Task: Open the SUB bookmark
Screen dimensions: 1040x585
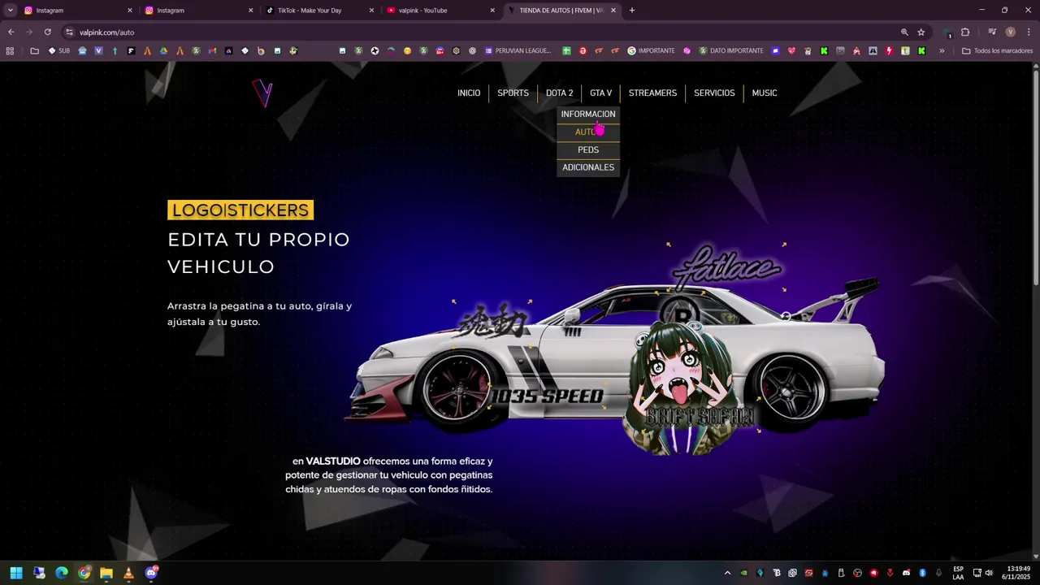Action: pyautogui.click(x=59, y=50)
